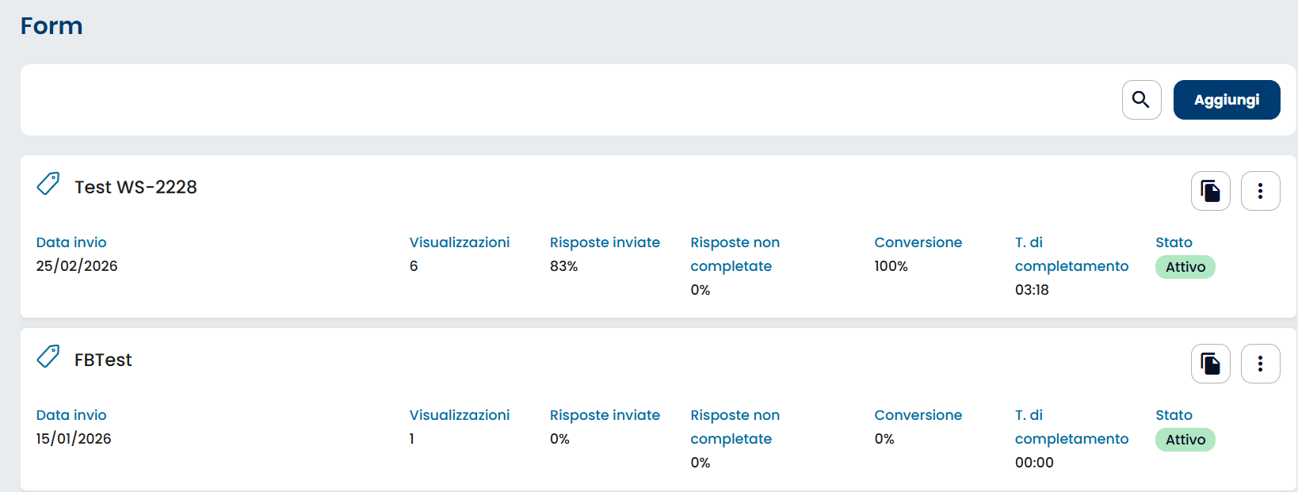This screenshot has width=1298, height=492.
Task: Open the FBTest form title
Action: (103, 360)
